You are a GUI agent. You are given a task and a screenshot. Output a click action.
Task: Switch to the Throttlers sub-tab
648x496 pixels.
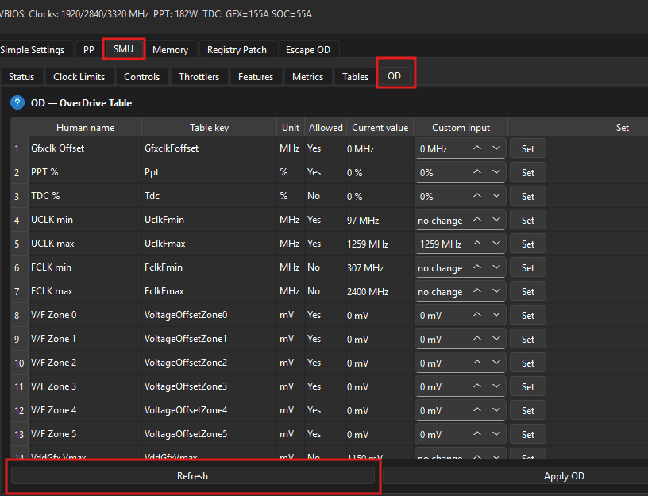(x=199, y=77)
